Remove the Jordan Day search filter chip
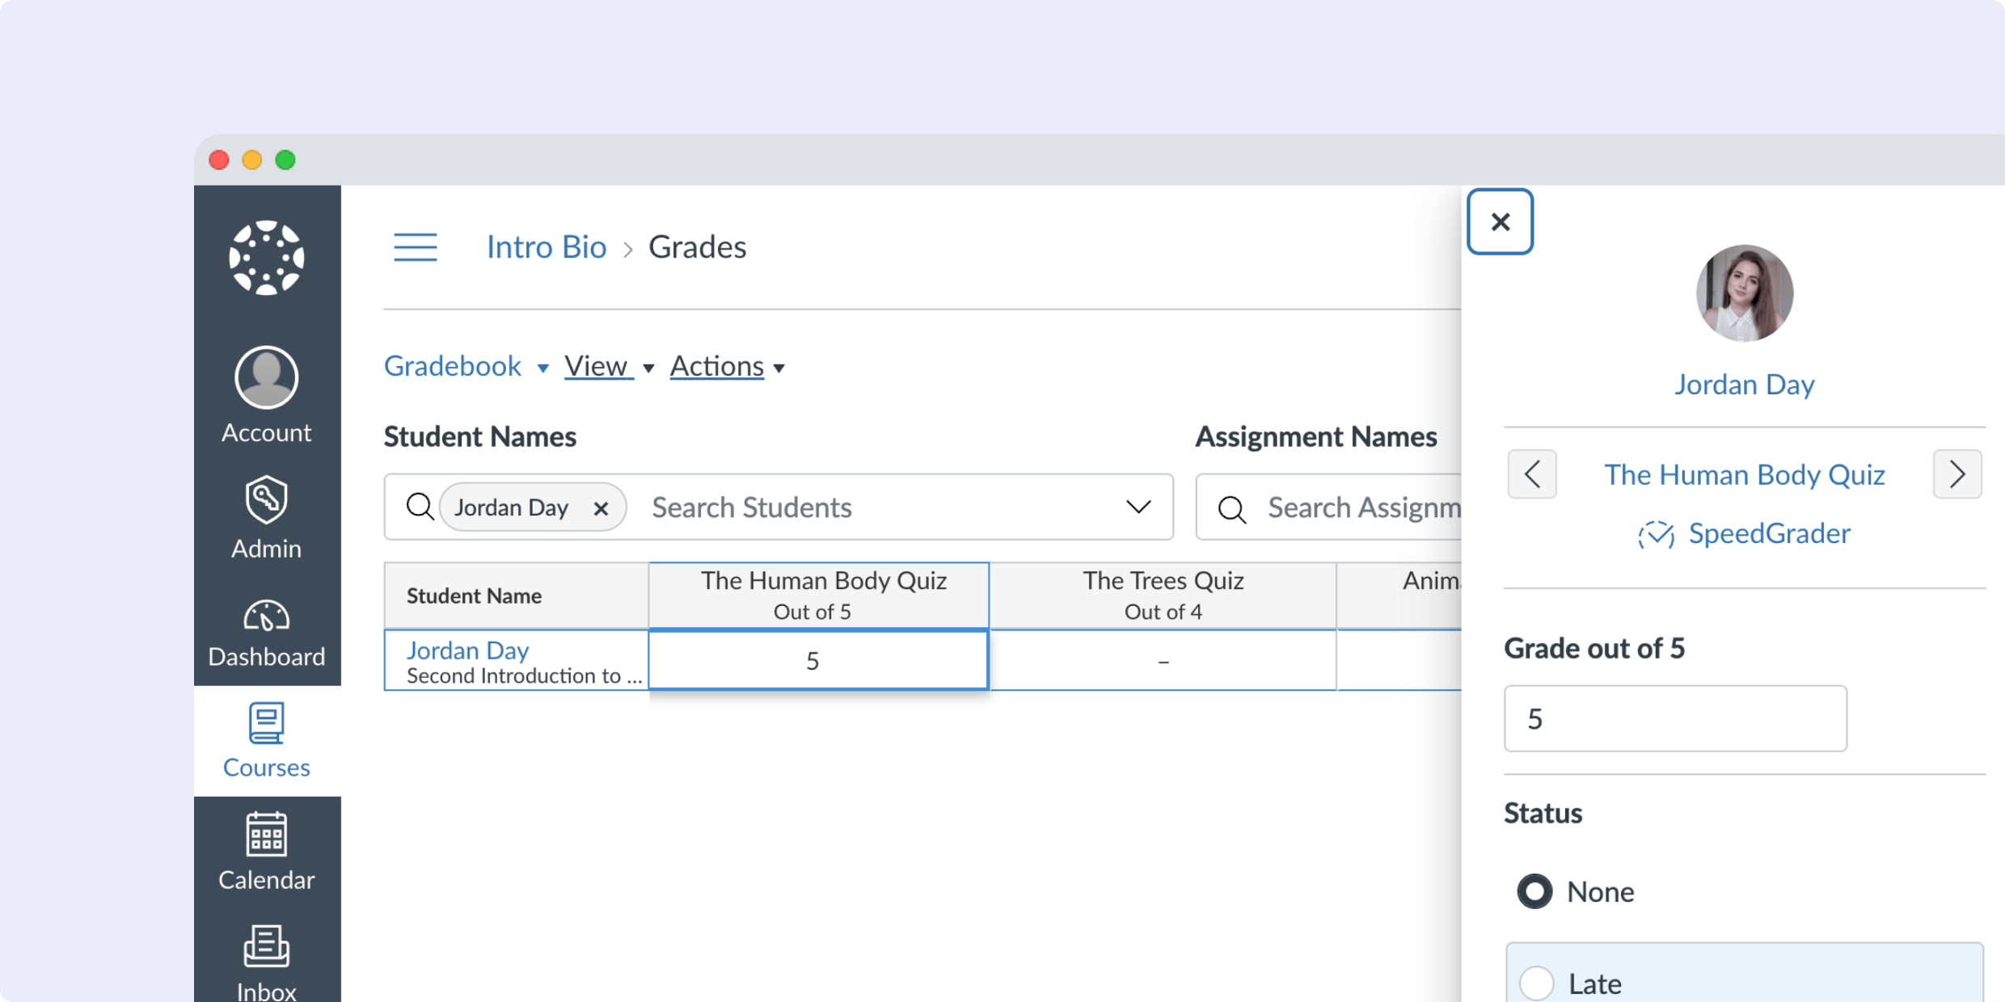The image size is (2005, 1002). 601,507
